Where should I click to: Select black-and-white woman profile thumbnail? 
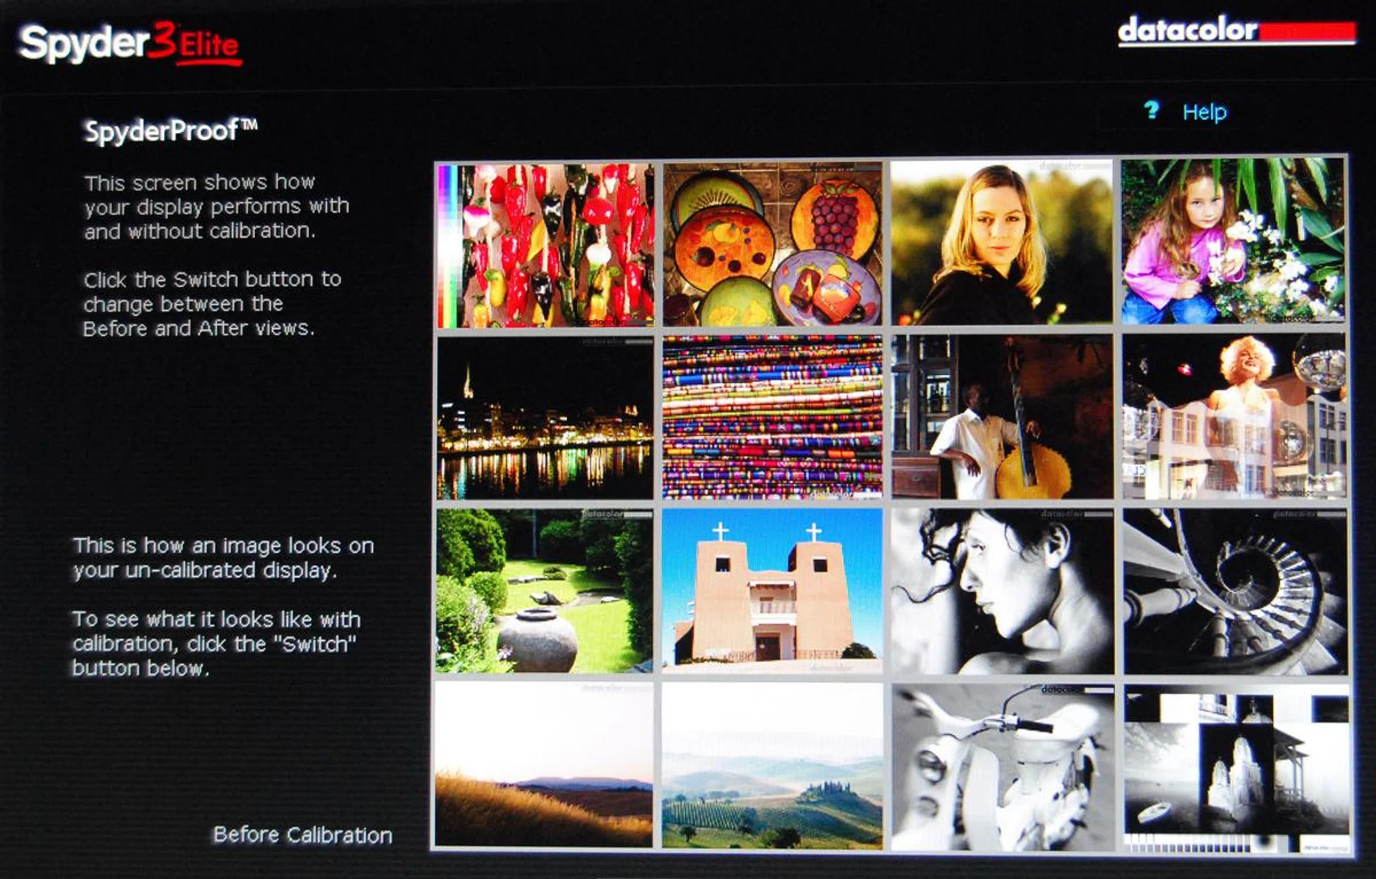tap(1002, 591)
